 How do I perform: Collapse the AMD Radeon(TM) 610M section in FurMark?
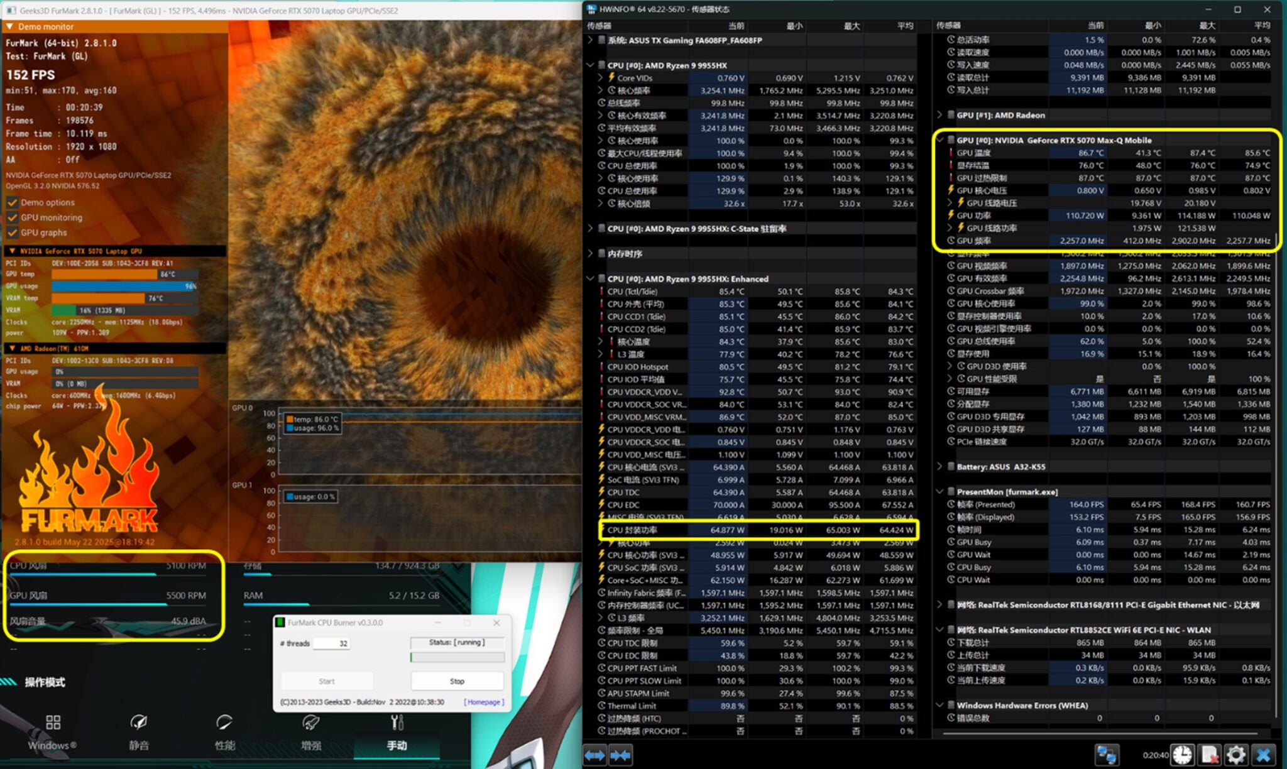coord(12,348)
